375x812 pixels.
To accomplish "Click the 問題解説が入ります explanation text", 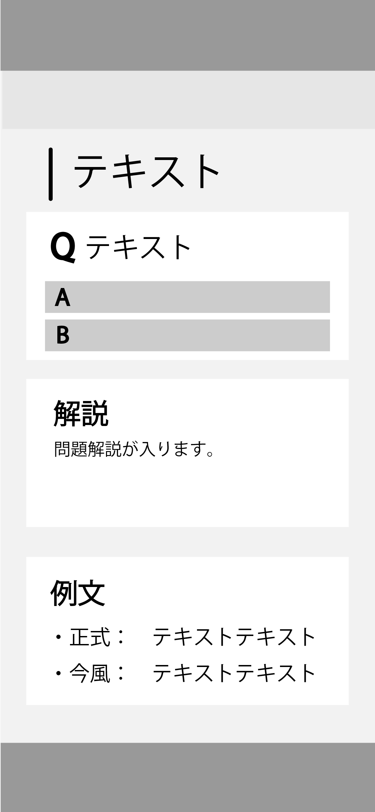I will pyautogui.click(x=133, y=449).
